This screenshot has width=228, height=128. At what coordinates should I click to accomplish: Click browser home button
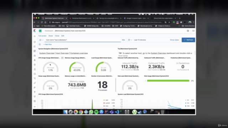tap(45, 22)
